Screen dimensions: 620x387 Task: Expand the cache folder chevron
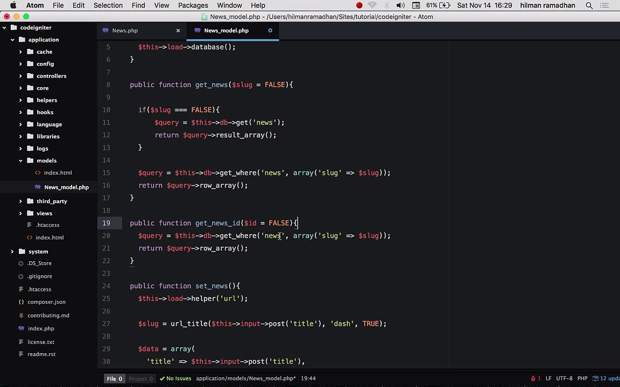pos(20,52)
